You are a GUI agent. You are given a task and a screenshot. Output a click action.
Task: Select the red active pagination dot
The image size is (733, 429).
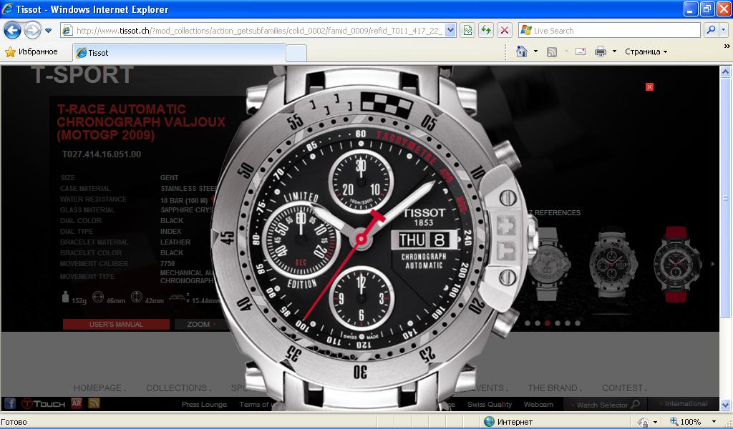click(548, 323)
